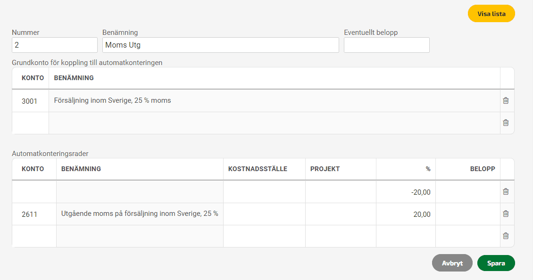Viewport: 533px width, 280px height.
Task: Click the Belopp cell in the 2611 row
Action: click(468, 214)
